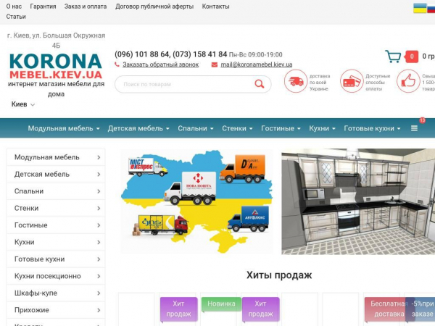Select sidebar category Спальни
435x326 pixels.
tap(56, 191)
